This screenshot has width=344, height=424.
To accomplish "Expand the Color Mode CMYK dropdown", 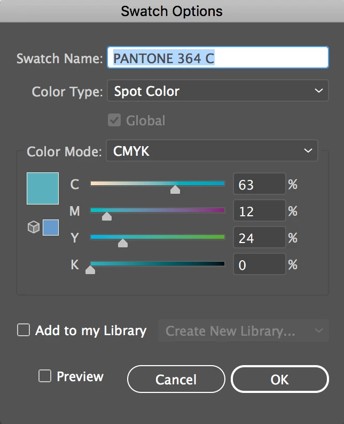I will [x=212, y=151].
